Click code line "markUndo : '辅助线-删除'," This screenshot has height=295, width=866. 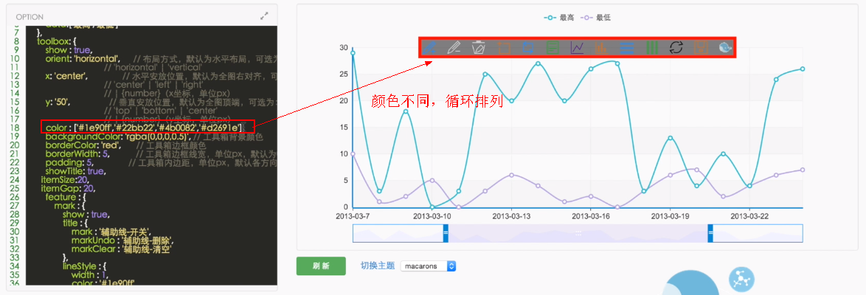pyautogui.click(x=123, y=240)
